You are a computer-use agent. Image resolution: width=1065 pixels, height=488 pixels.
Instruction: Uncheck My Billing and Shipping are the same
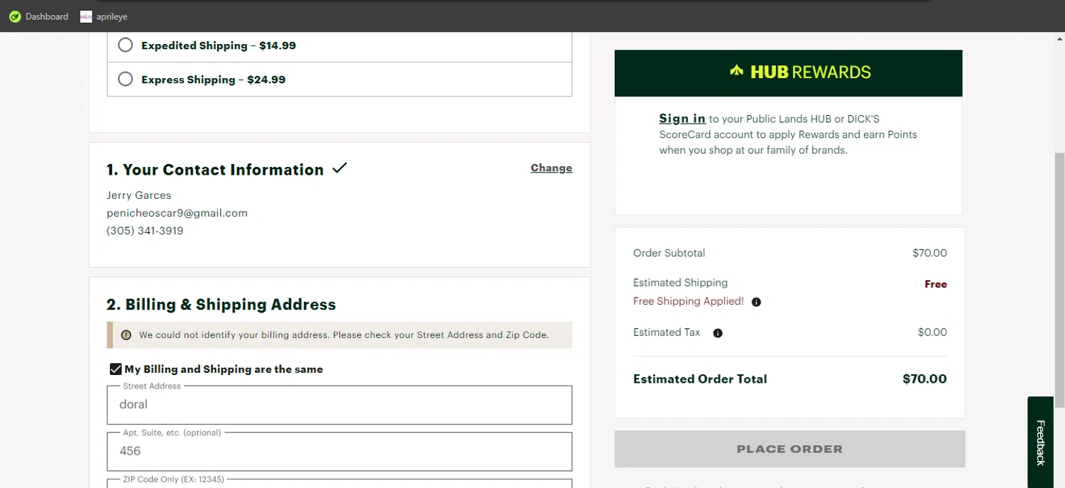tap(116, 369)
